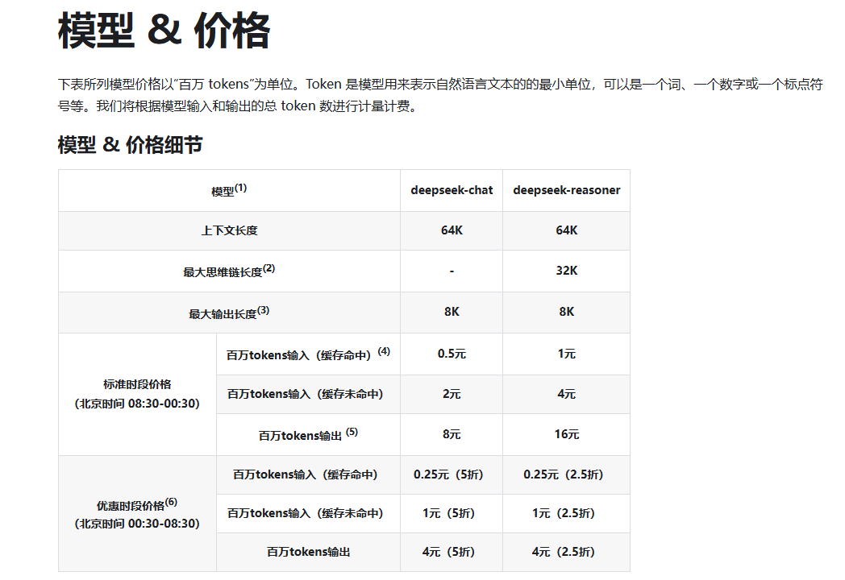Select the "deepseek-chat" column header
The width and height of the screenshot is (845, 580).
point(452,190)
